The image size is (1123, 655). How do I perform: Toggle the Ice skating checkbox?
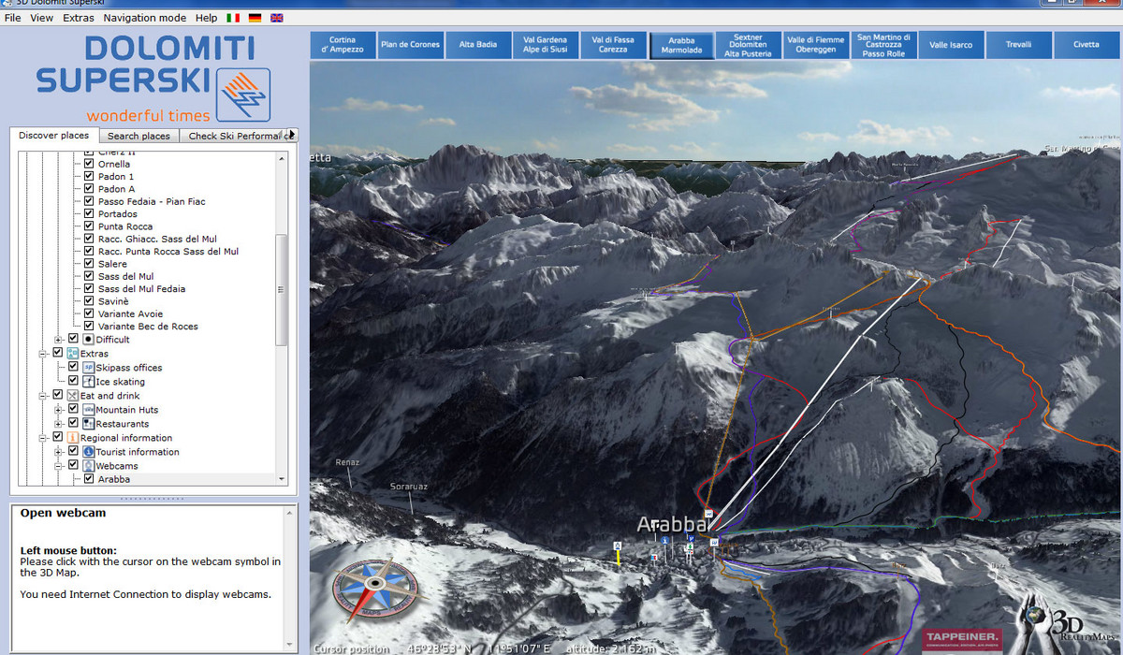[x=73, y=382]
